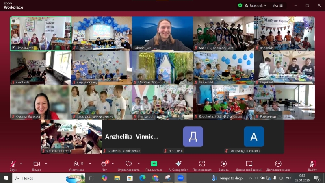Toggle recording with the Запись button
Viewport: 325px width, 183px height.
tap(223, 164)
